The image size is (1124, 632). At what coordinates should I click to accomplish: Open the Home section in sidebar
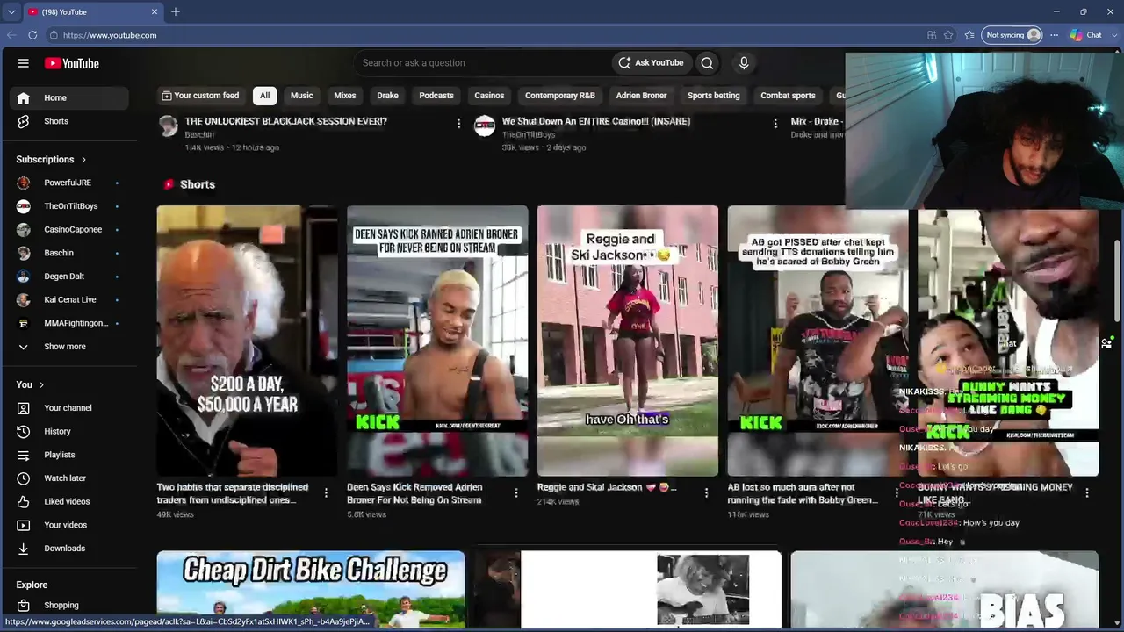click(x=70, y=97)
